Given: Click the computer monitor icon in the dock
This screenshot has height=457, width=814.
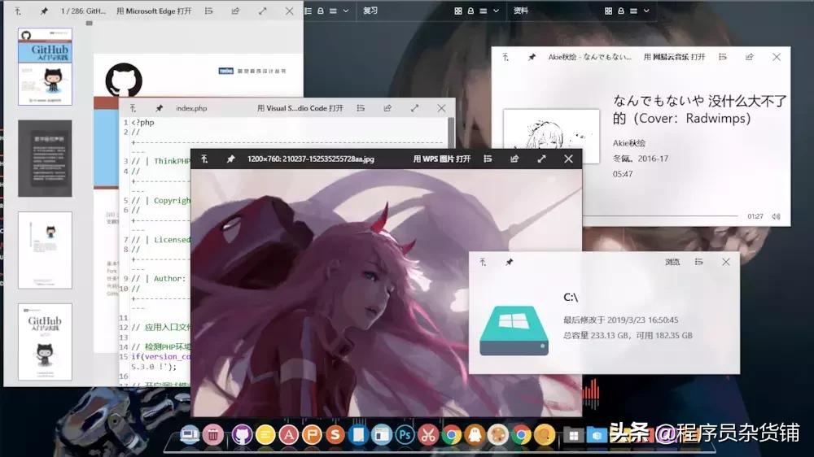Looking at the screenshot, I should (190, 433).
